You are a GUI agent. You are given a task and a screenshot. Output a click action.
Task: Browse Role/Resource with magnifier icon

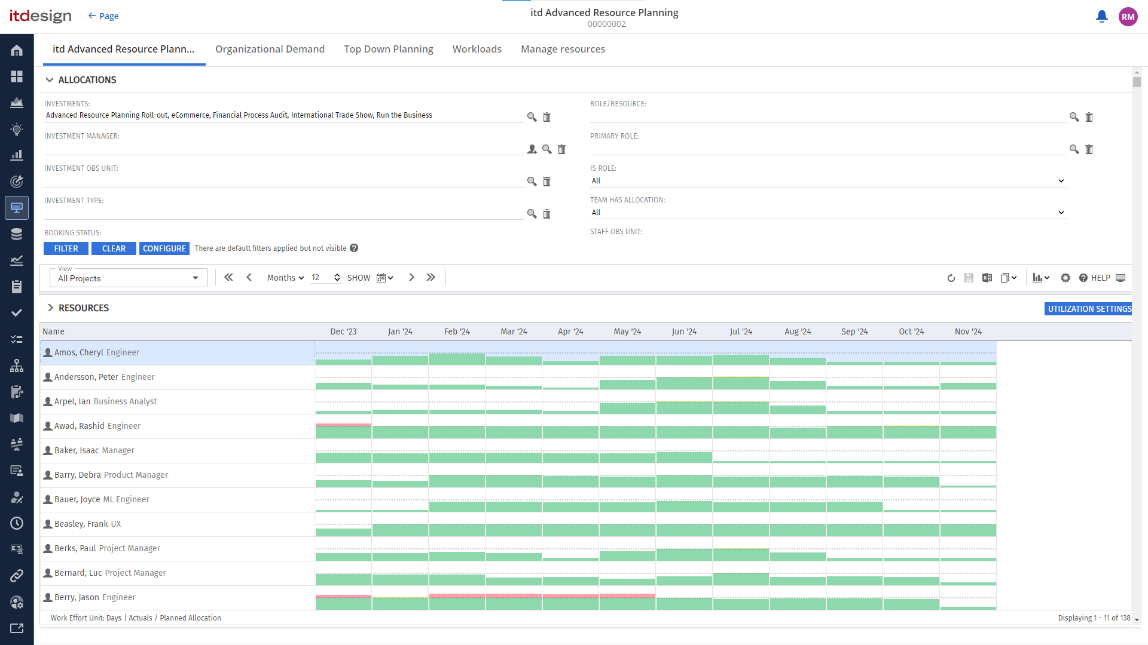pos(1074,117)
